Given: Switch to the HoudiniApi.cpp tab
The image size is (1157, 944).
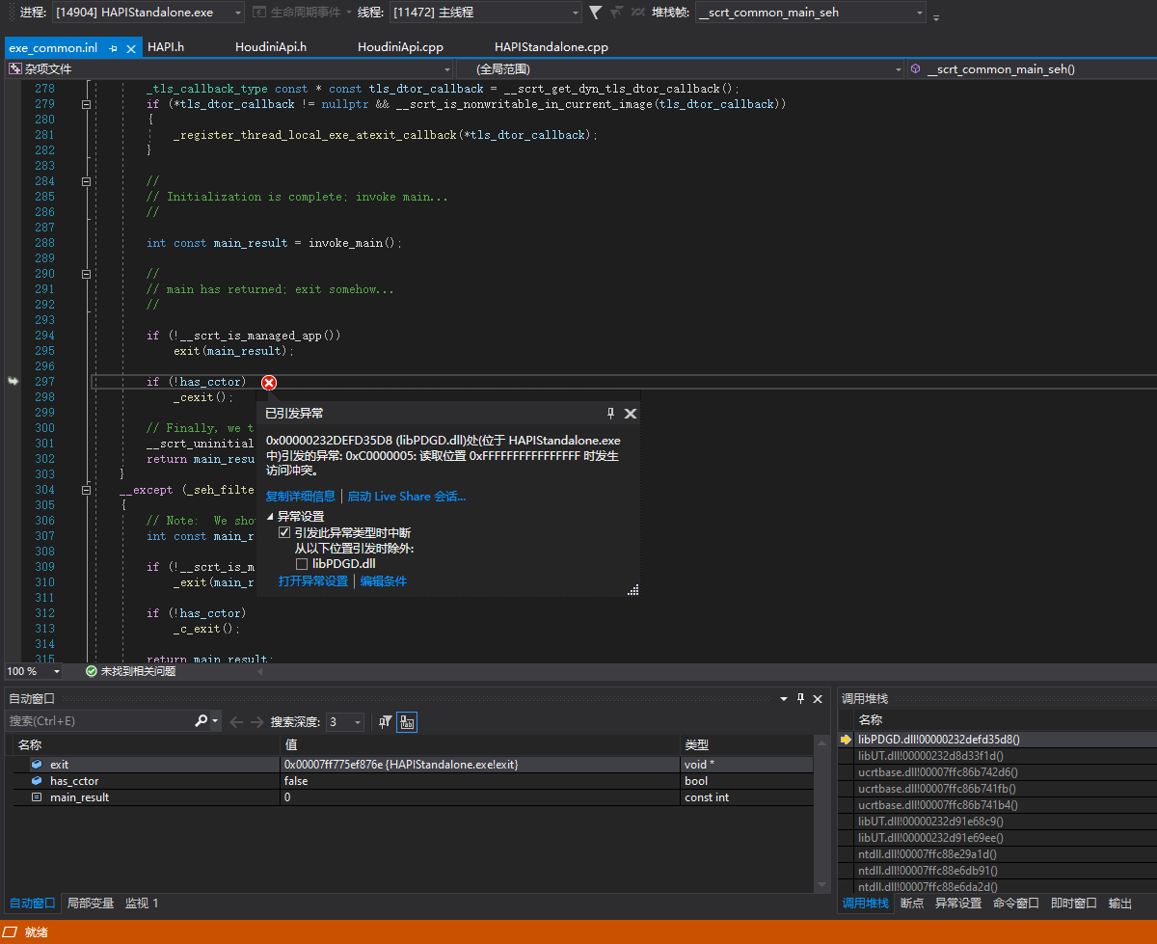Looking at the screenshot, I should [x=399, y=46].
